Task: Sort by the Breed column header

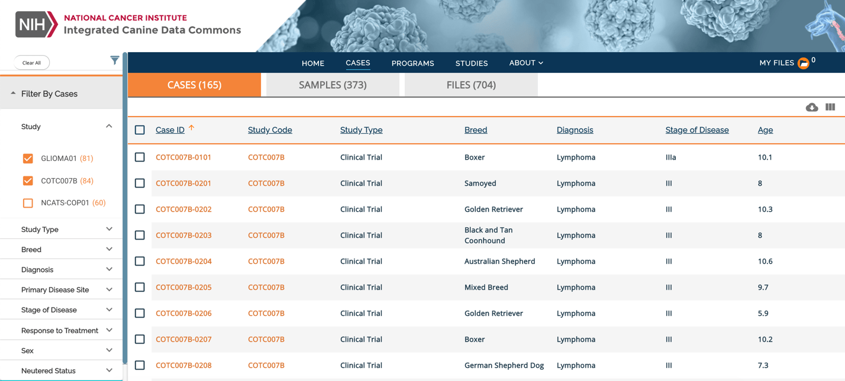Action: 476,130
